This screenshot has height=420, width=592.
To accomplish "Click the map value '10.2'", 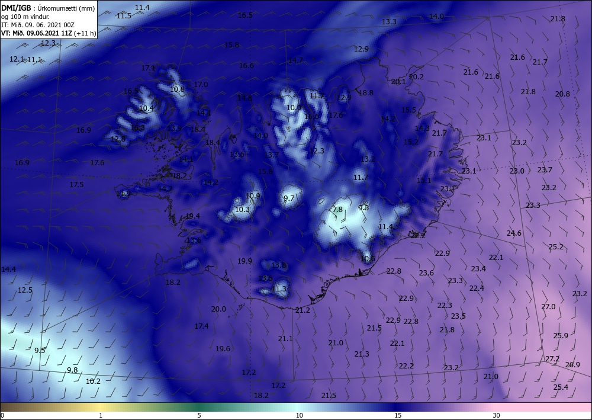I will tap(94, 381).
